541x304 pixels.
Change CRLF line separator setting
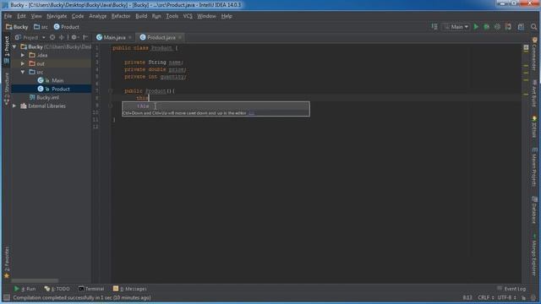(x=486, y=297)
